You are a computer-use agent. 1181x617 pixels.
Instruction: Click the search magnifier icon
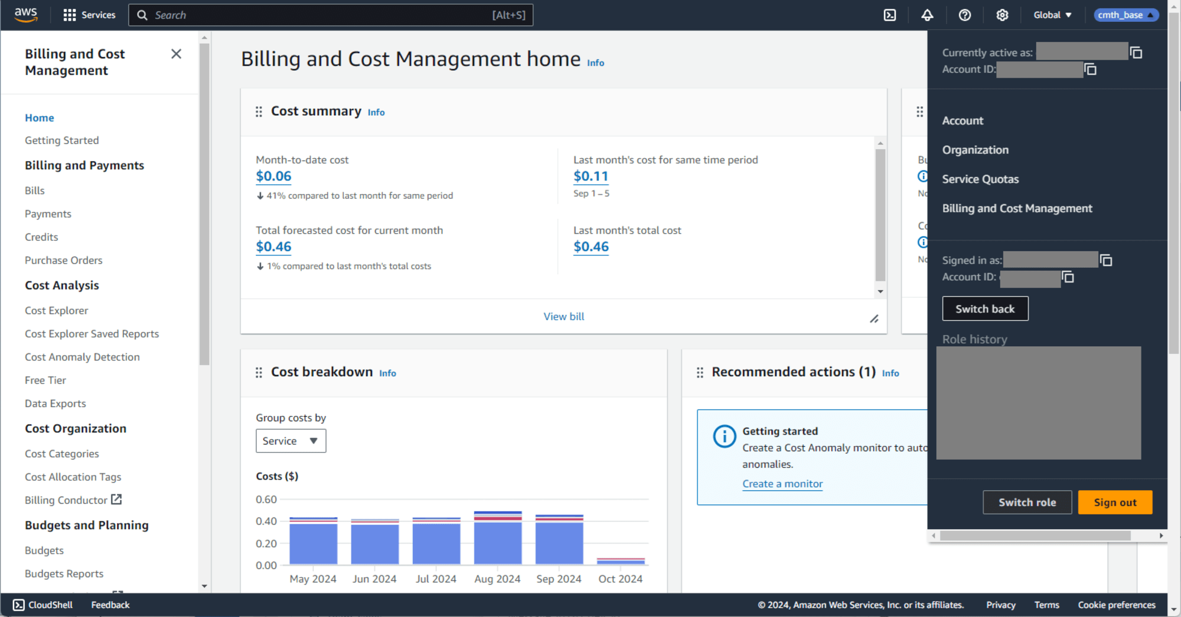click(x=142, y=15)
